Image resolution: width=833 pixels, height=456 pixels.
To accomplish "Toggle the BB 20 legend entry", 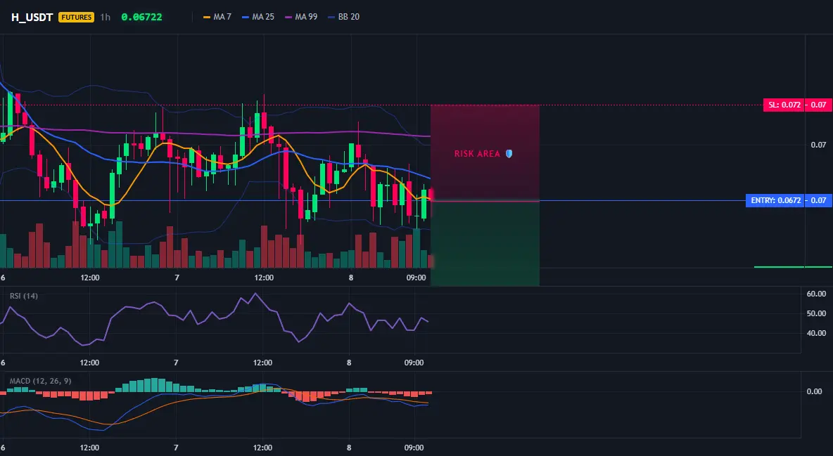I will (x=344, y=17).
